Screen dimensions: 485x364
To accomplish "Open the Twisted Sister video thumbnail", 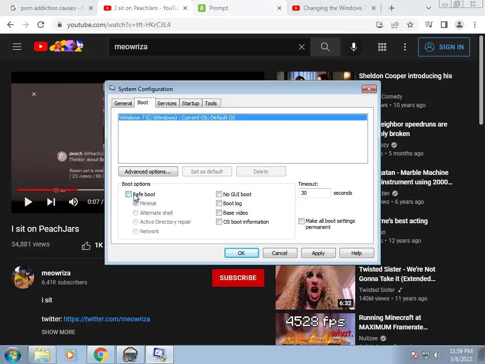I will pyautogui.click(x=315, y=287).
